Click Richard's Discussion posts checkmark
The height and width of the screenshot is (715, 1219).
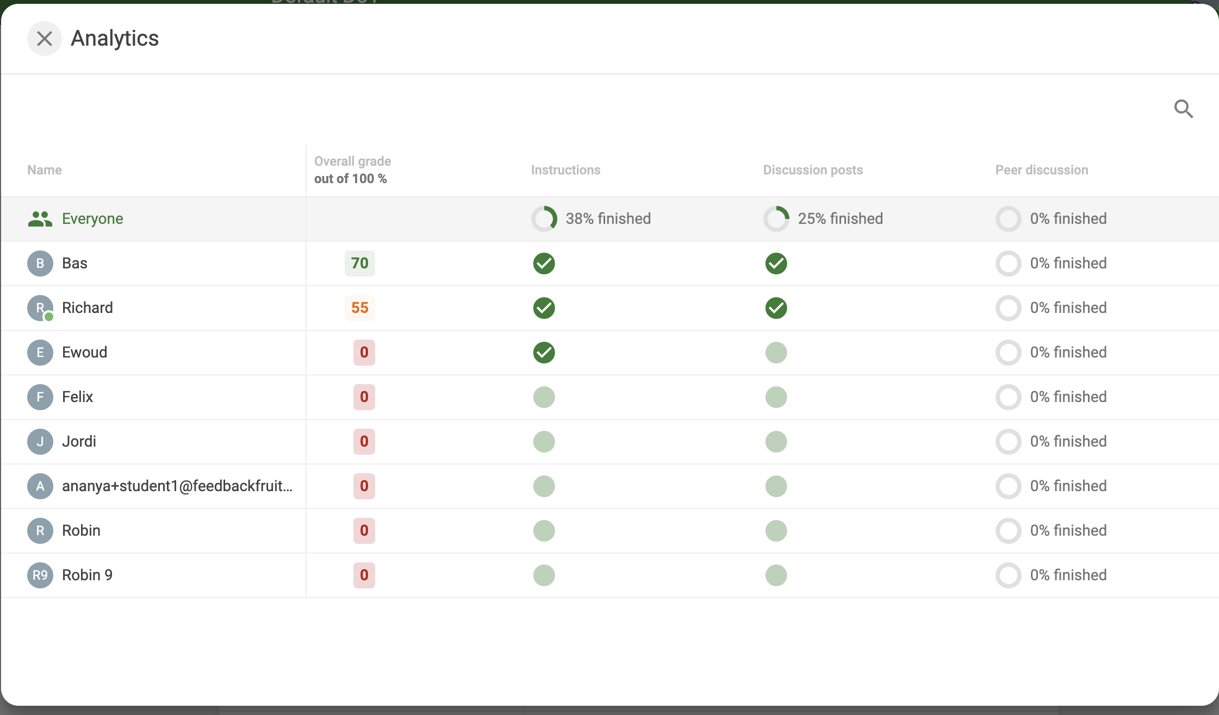pos(776,308)
